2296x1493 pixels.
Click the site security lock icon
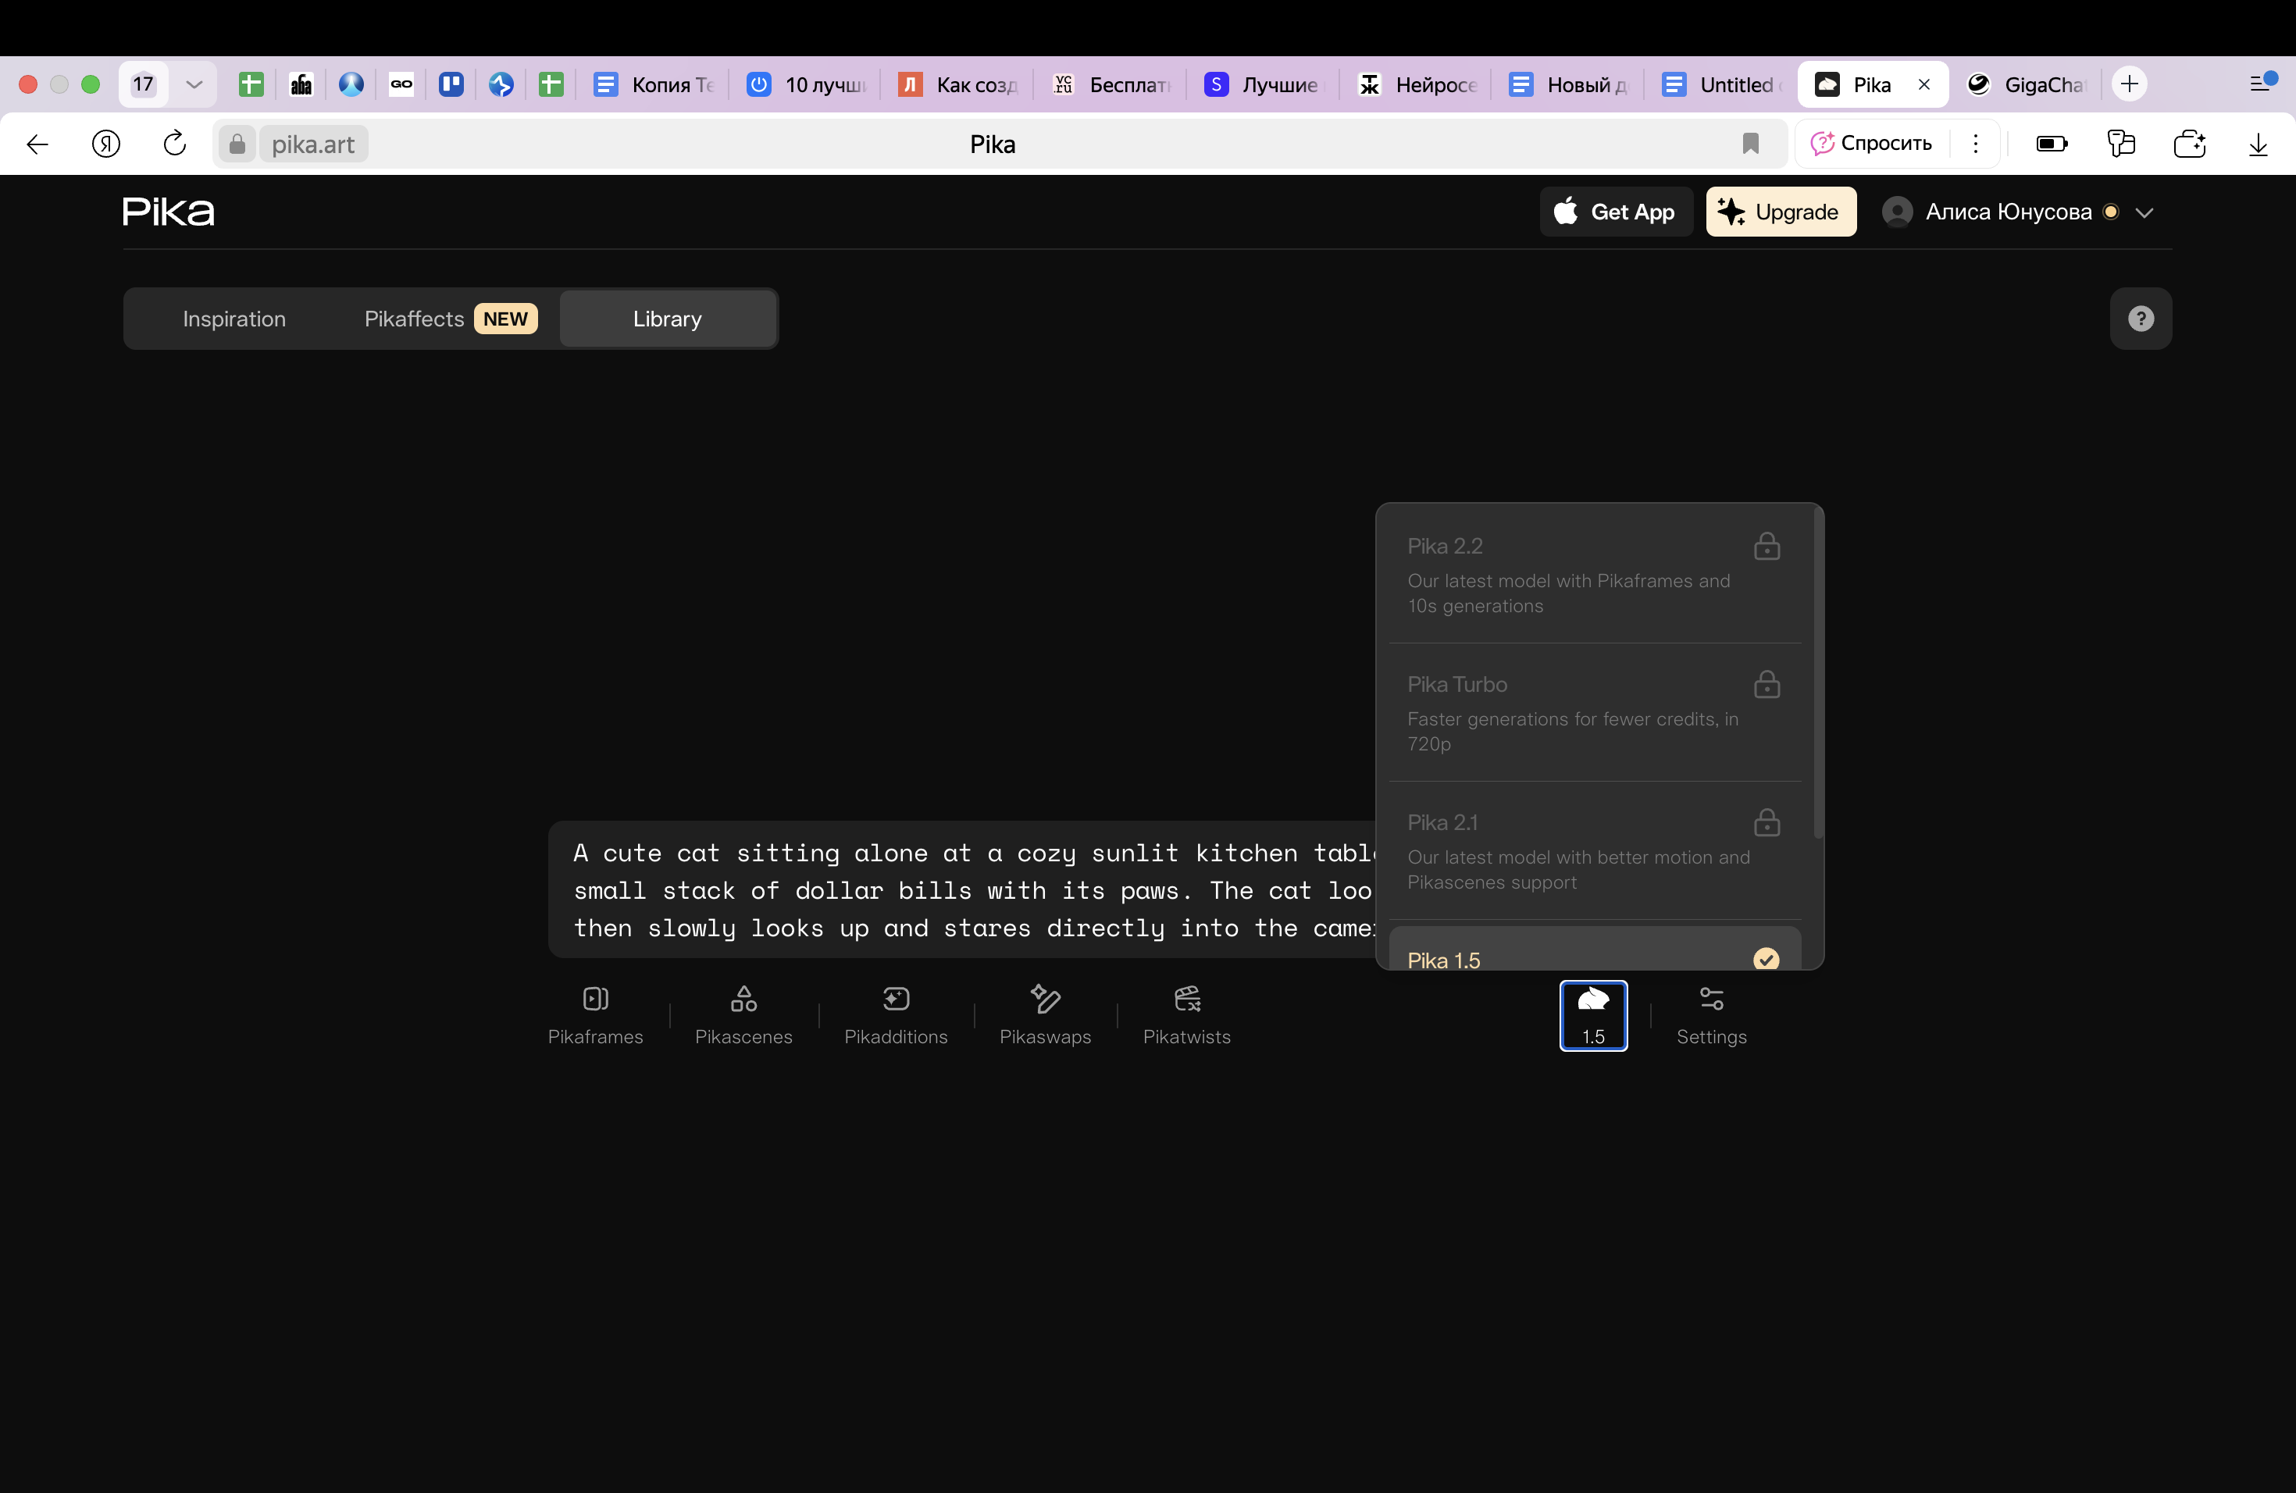tap(237, 144)
